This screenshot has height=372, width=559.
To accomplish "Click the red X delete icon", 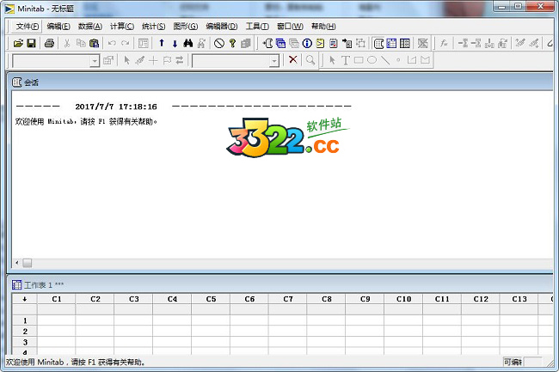I will [293, 60].
